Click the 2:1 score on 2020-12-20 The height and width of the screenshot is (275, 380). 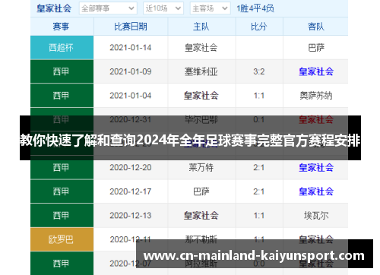coord(259,167)
